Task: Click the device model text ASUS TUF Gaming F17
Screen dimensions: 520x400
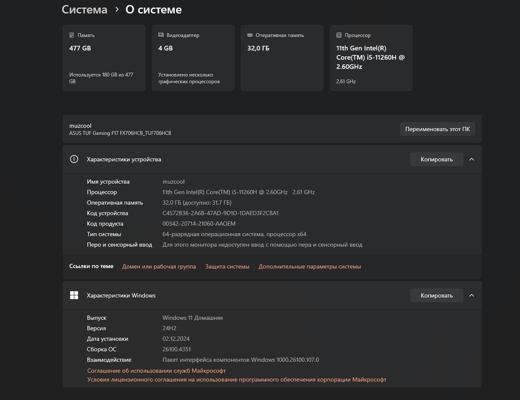Action: tap(120, 133)
